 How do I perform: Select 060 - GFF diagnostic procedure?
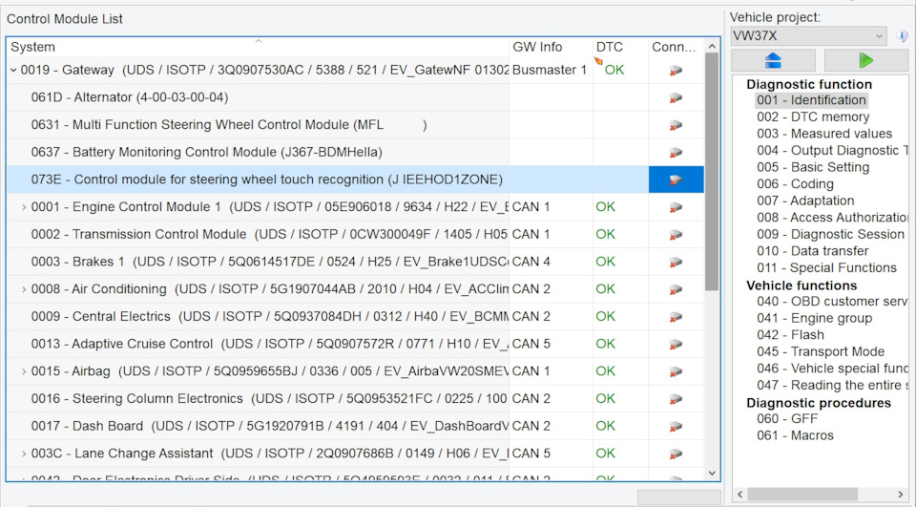[x=787, y=419]
